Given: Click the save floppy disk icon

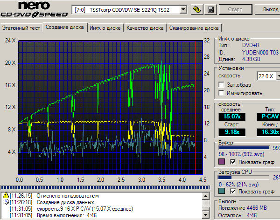Looking at the screenshot, I should coord(211,10).
